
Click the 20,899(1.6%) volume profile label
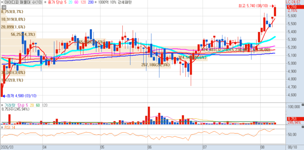coord(13,27)
